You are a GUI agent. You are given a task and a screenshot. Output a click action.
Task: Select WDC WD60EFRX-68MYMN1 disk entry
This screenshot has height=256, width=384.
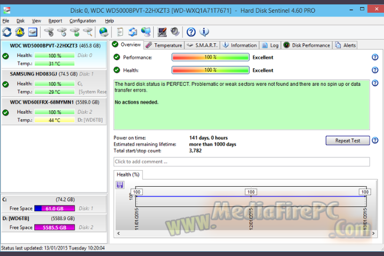tap(54, 111)
